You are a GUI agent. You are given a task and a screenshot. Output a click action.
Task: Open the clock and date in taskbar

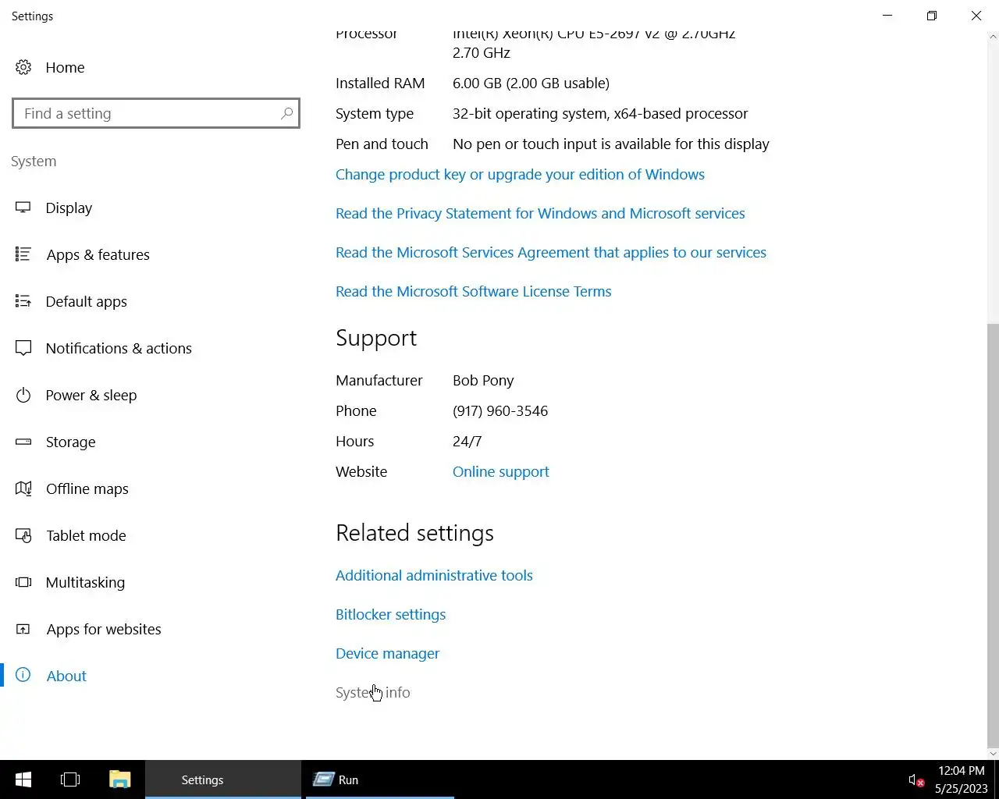point(961,779)
